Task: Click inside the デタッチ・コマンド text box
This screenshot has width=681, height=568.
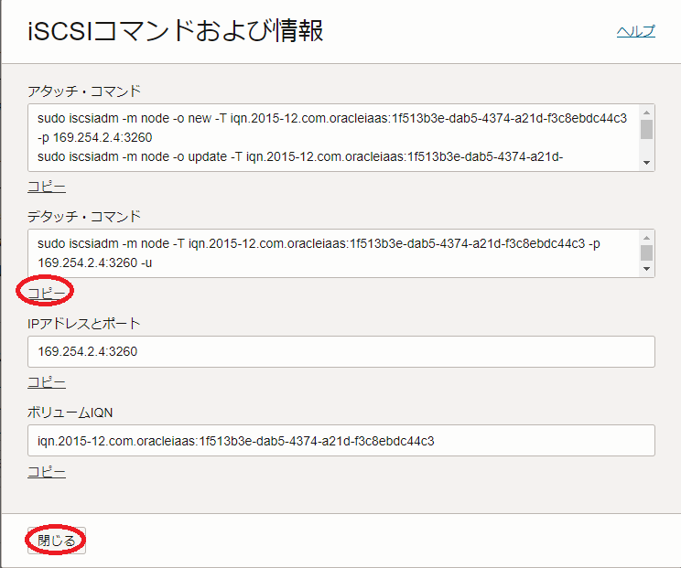Action: pos(330,252)
